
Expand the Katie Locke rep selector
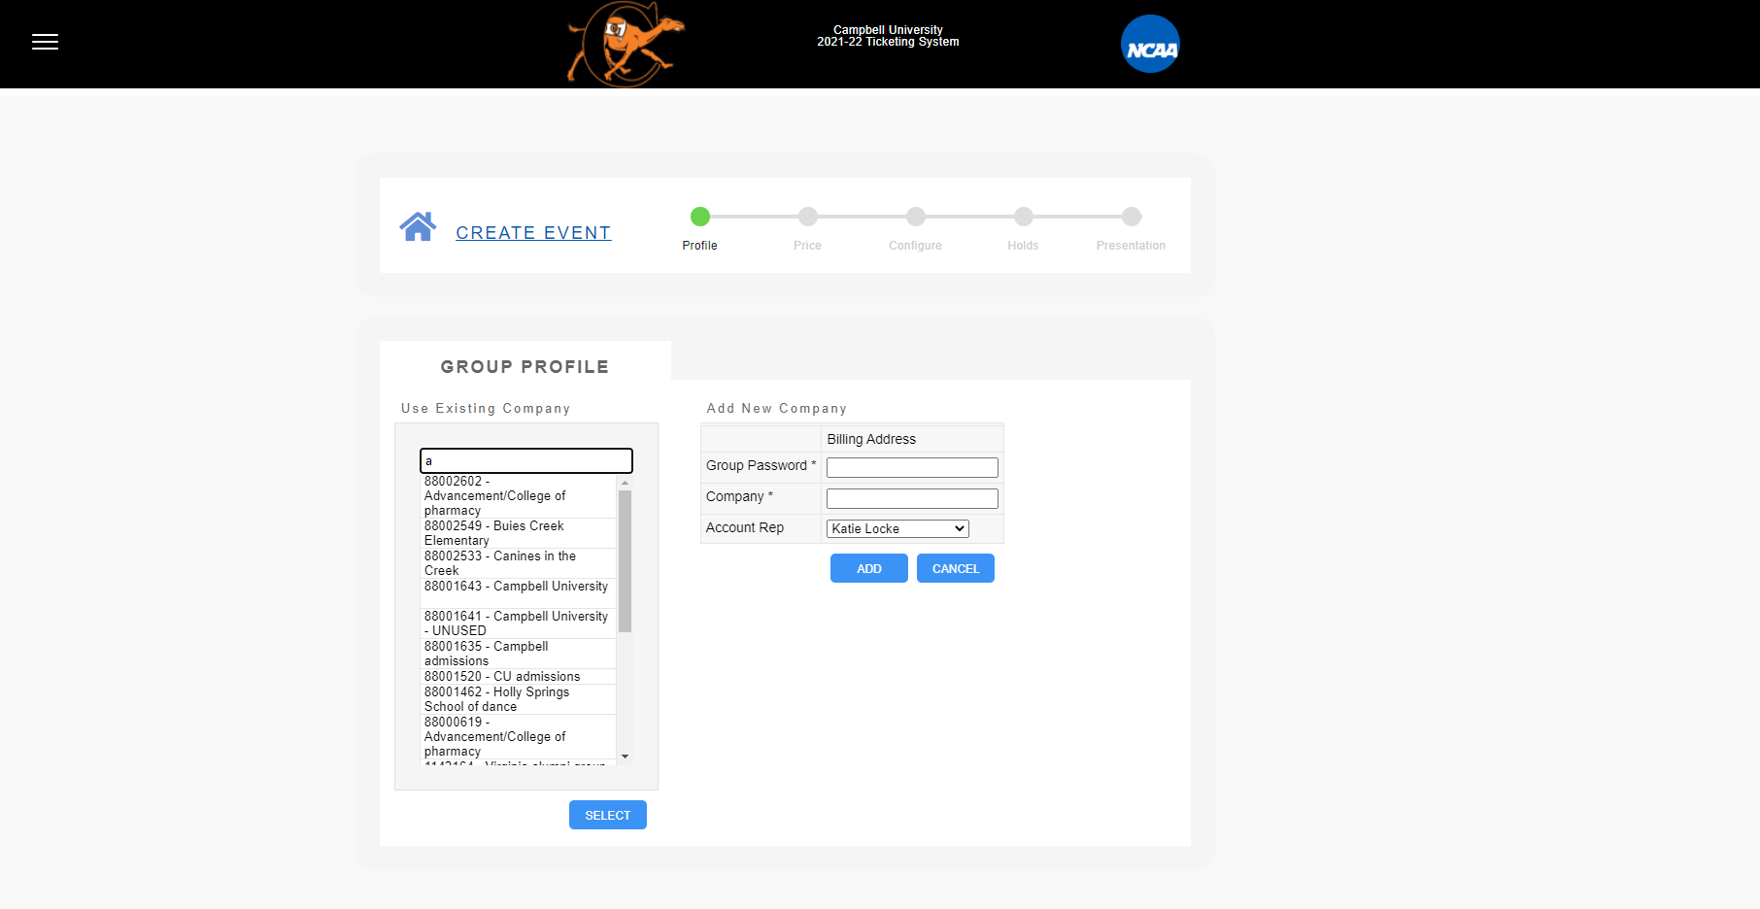tap(896, 528)
